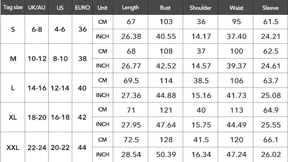Select sleeve value 66.1 for XXL
288x162 pixels.
pyautogui.click(x=271, y=140)
